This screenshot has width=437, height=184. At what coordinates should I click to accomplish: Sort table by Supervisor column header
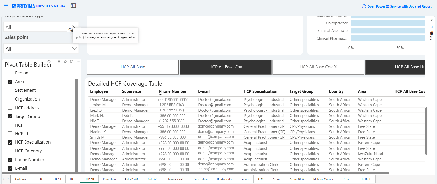132,91
